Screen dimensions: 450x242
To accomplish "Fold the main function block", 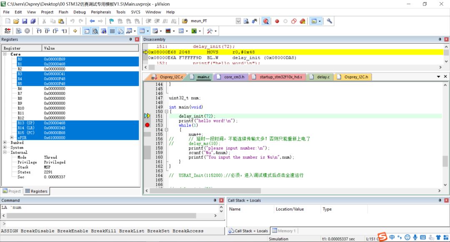I will coord(166,111).
